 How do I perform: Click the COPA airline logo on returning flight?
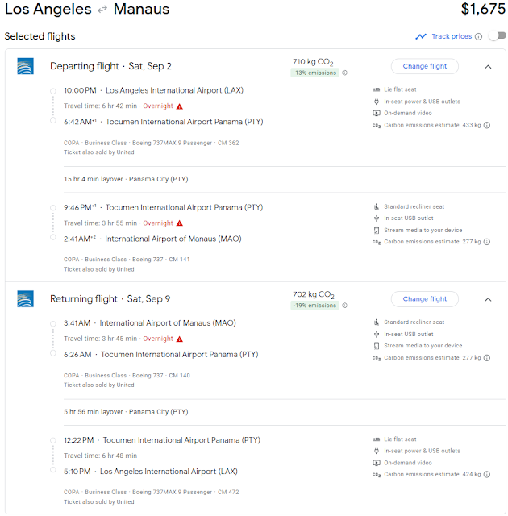(x=25, y=299)
